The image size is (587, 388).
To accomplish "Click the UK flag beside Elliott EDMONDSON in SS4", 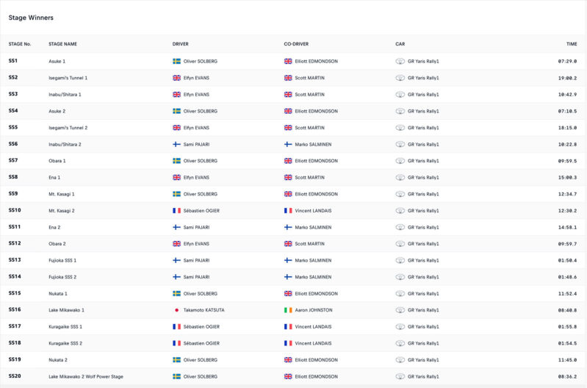I will point(288,111).
